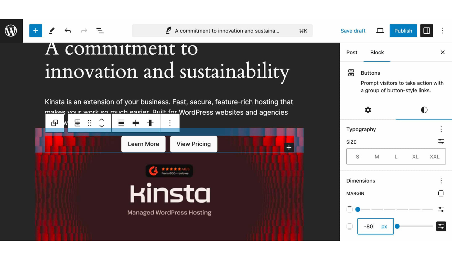452x260 pixels.
Task: Open the command palette title bar
Action: [222, 31]
